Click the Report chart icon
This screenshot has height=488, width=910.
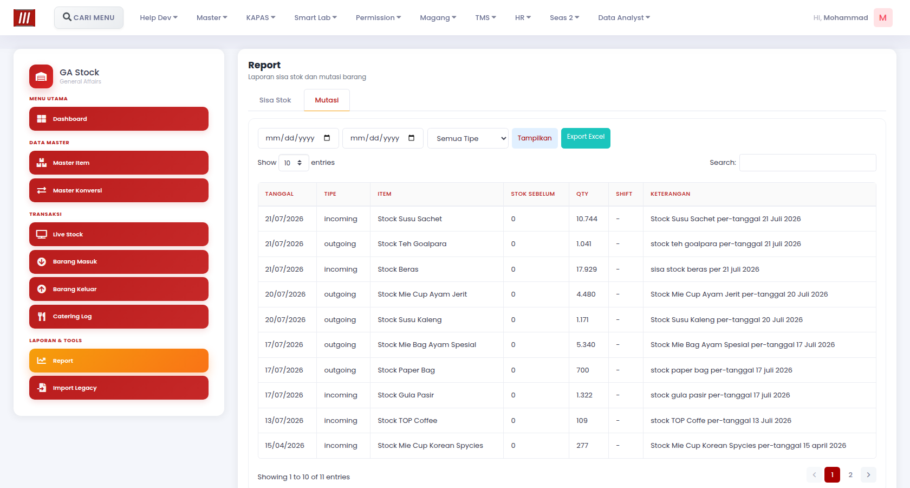coord(42,361)
